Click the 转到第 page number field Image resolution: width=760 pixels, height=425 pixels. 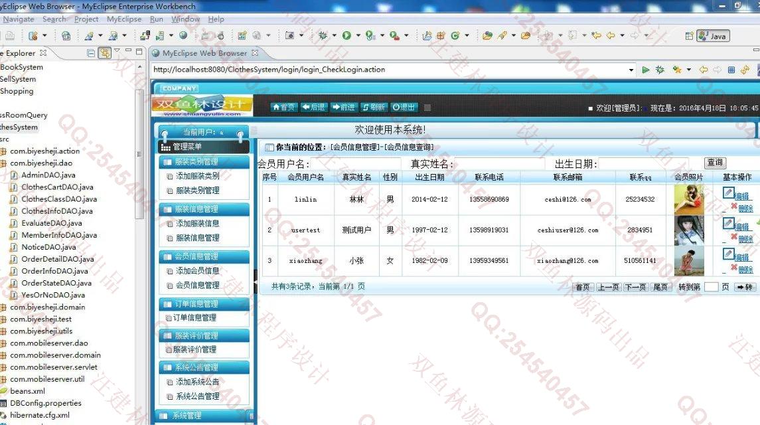[x=711, y=288]
